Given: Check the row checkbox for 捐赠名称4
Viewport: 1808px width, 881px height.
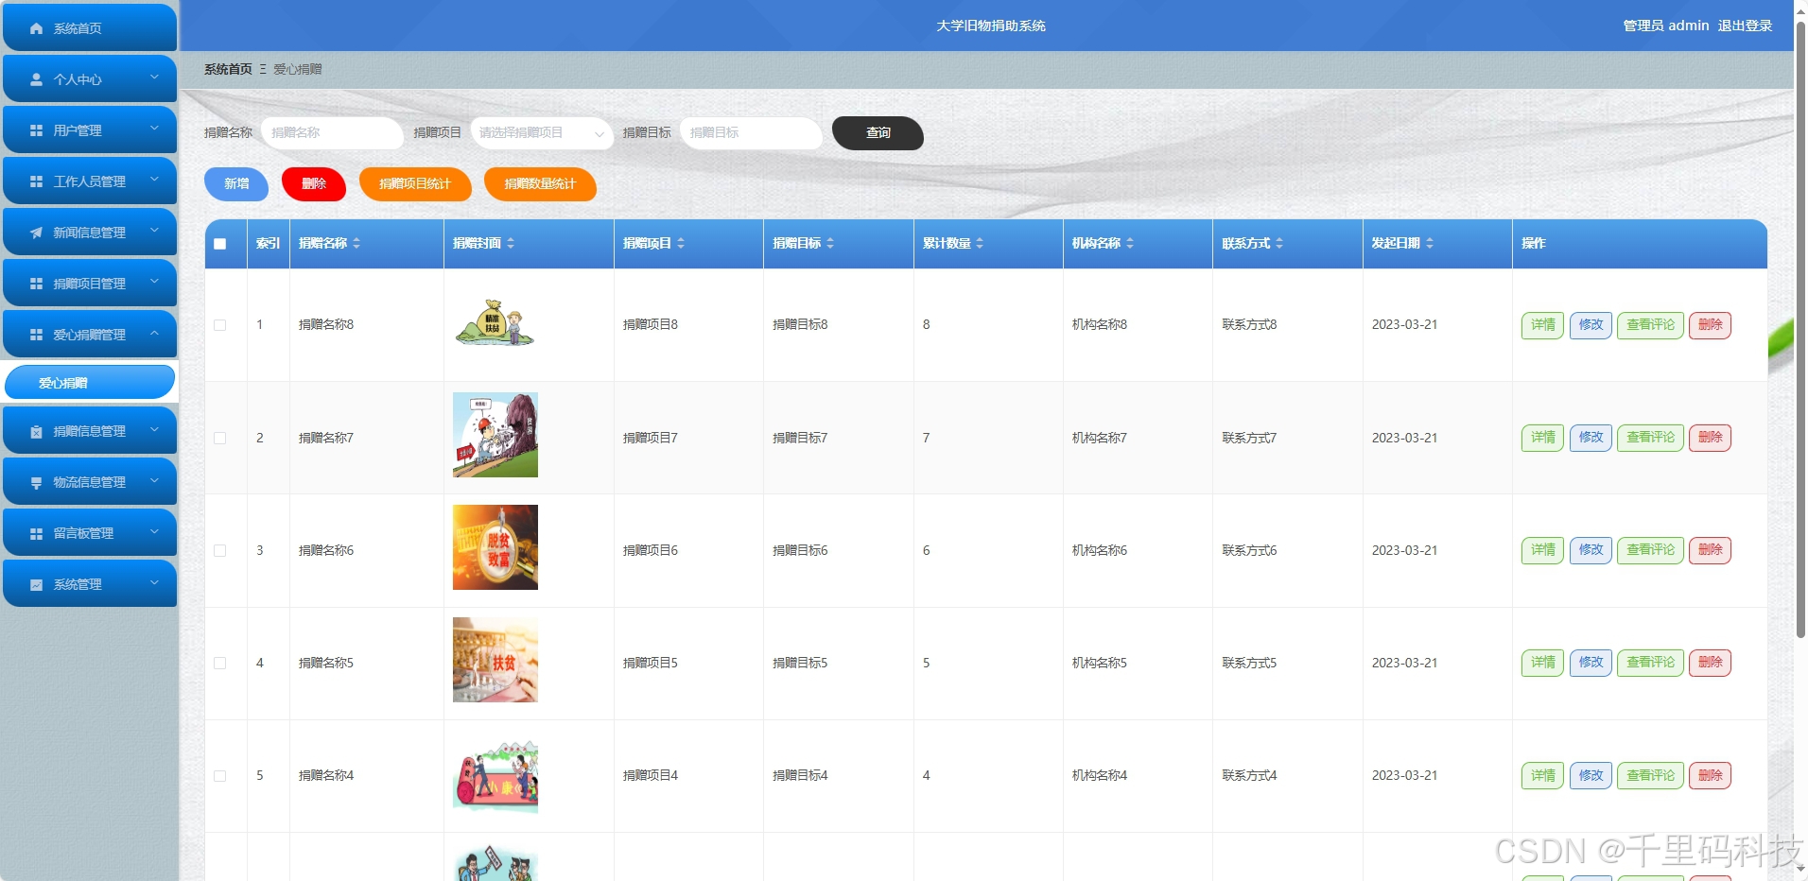Looking at the screenshot, I should tap(220, 775).
